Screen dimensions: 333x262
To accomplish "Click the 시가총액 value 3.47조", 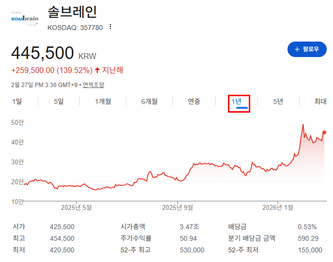I will [x=189, y=227].
